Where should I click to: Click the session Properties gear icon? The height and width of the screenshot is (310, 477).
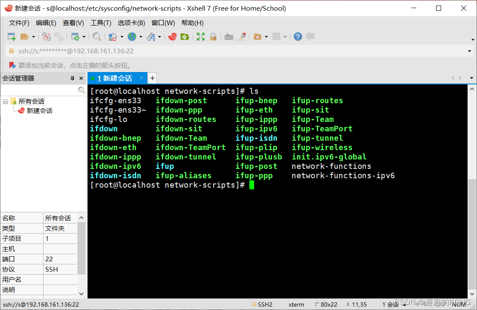[x=75, y=37]
